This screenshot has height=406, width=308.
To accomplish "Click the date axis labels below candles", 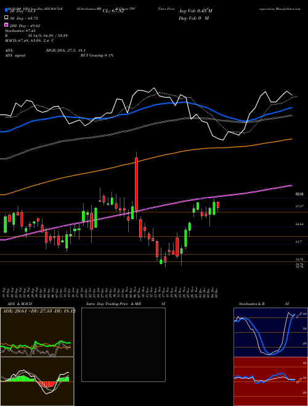I will [x=111, y=293].
